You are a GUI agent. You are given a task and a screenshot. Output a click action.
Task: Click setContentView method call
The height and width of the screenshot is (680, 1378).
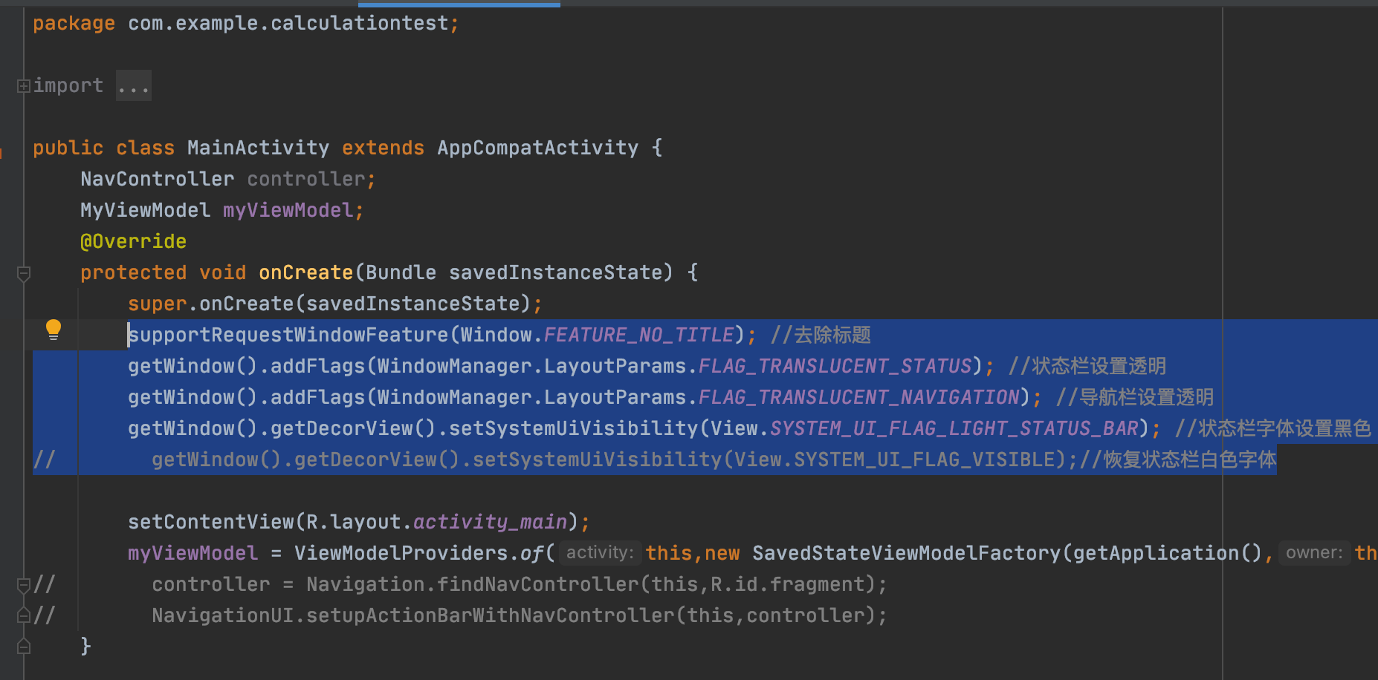coord(211,522)
